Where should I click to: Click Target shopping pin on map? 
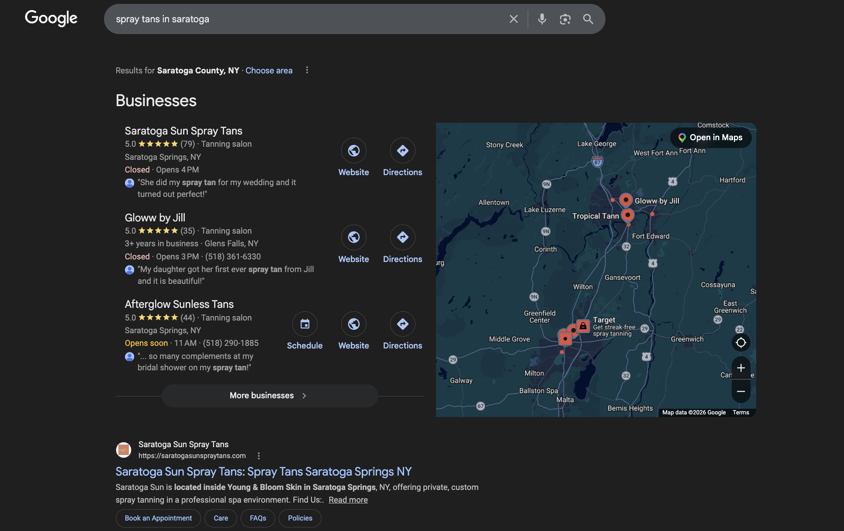point(583,326)
